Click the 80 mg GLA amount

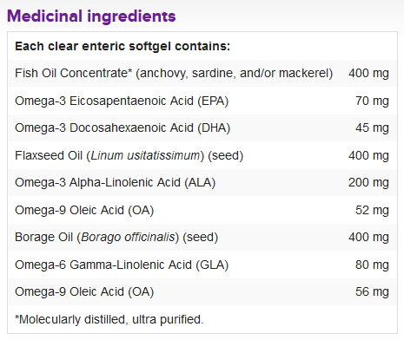coord(372,265)
